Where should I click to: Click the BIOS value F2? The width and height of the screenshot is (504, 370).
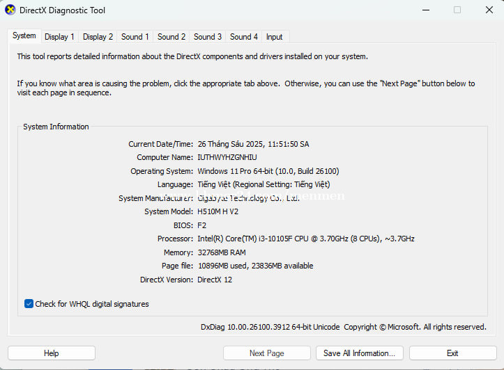(202, 225)
